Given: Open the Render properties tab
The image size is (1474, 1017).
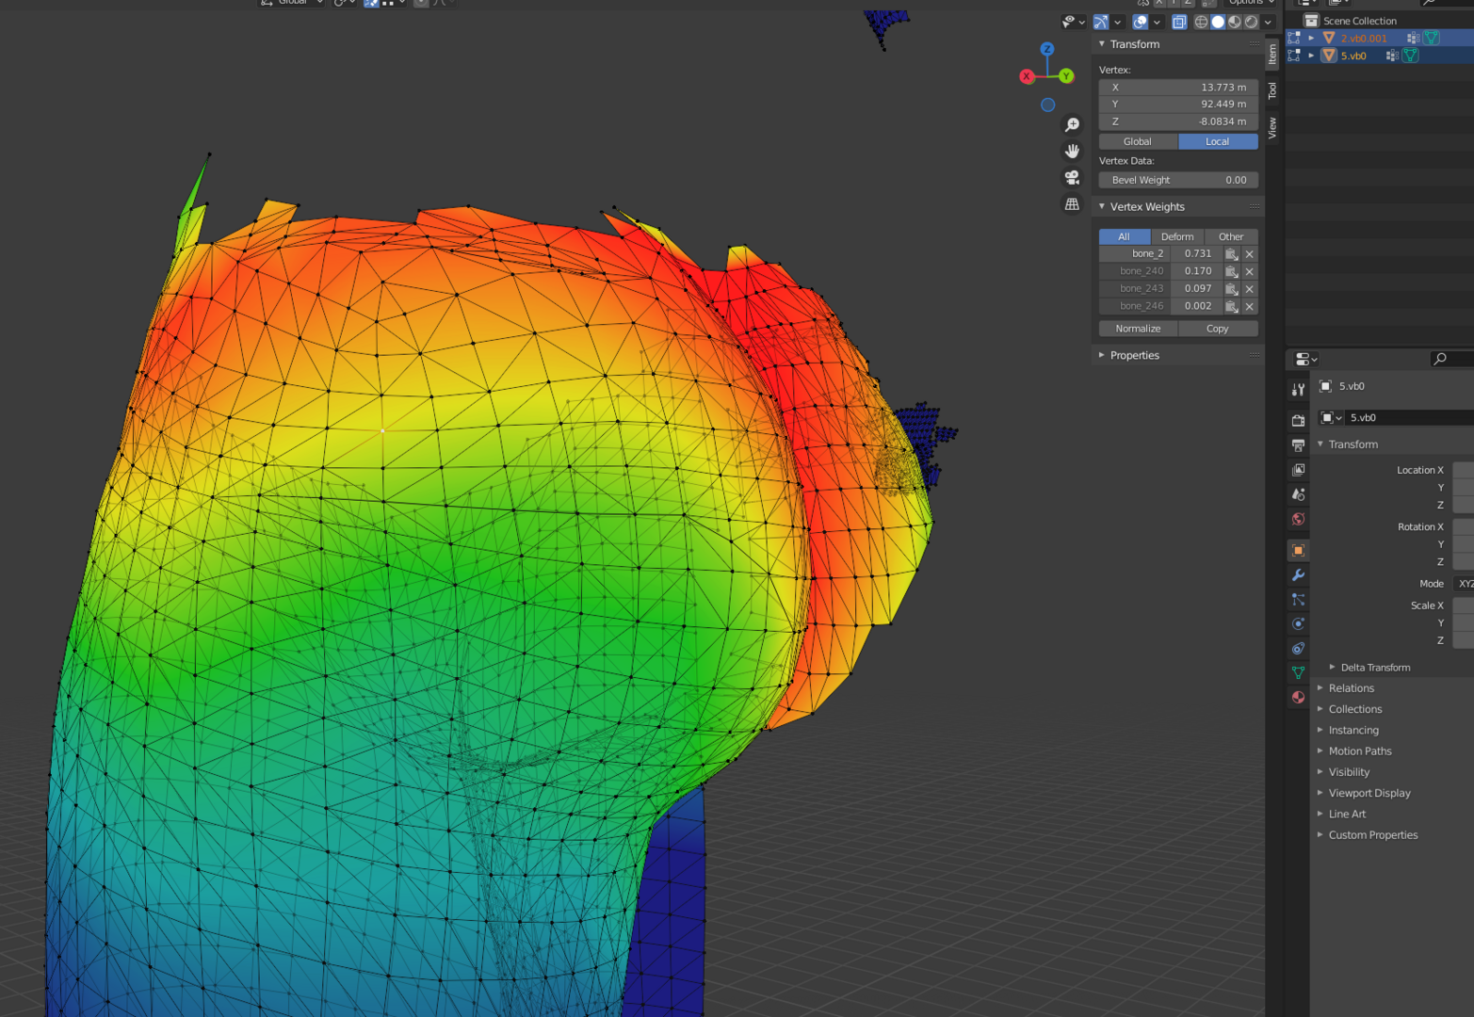Looking at the screenshot, I should point(1298,420).
